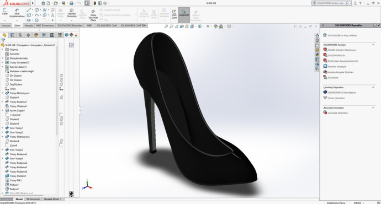Switch to Hareket Etüdü 1 bottom tab
This screenshot has width=381, height=204.
tap(52, 199)
